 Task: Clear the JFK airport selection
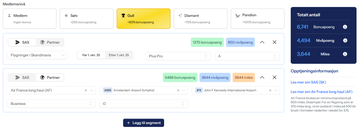[x=270, y=90]
